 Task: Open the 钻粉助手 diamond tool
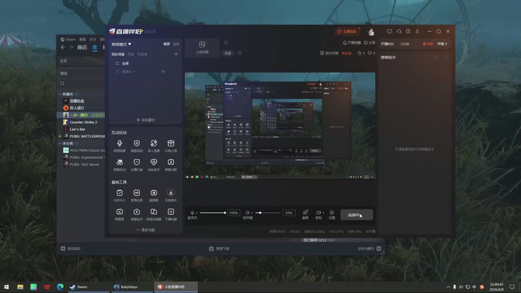[x=154, y=165]
